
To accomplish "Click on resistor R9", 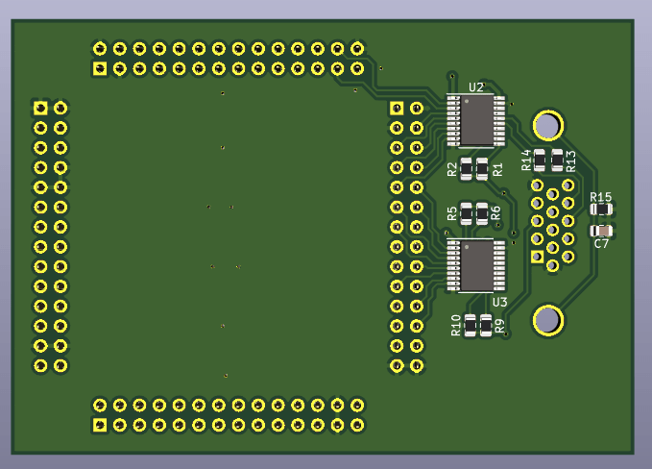I will coord(487,327).
